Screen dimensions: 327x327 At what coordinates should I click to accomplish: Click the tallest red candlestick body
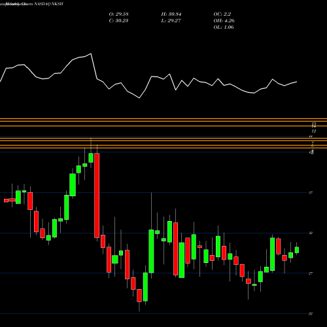click(97, 196)
